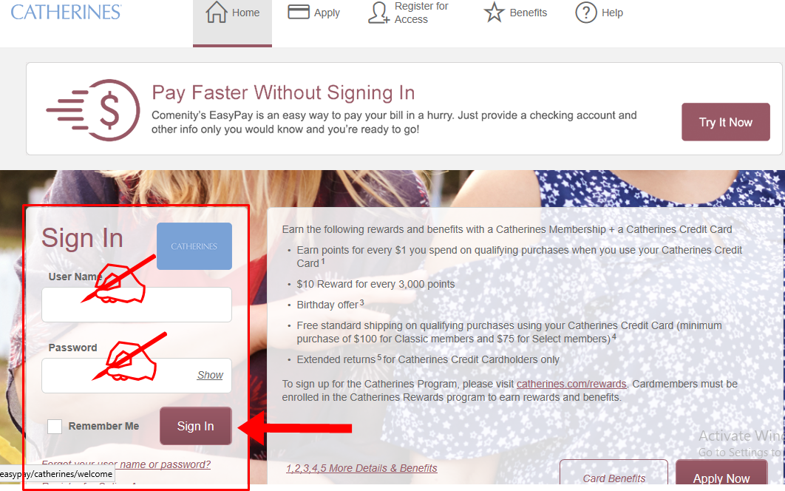Click the Register for Access person icon

pyautogui.click(x=379, y=13)
